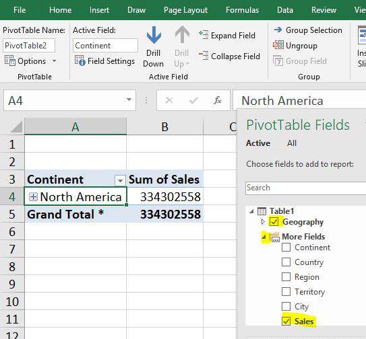366x339 pixels.
Task: Switch to the Draw ribbon tab
Action: click(x=136, y=10)
